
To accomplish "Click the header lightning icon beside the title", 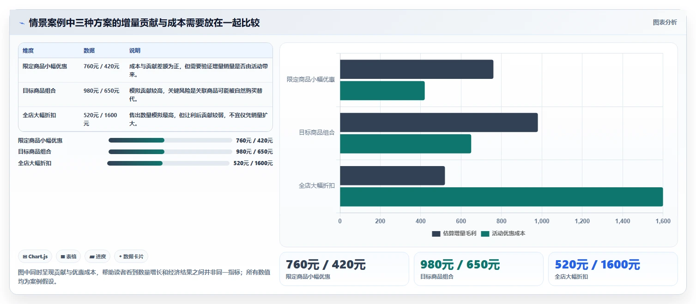I will 22,23.
